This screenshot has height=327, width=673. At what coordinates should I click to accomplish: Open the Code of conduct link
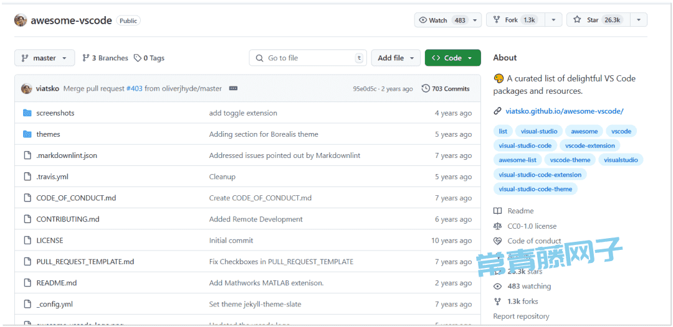click(x=535, y=241)
